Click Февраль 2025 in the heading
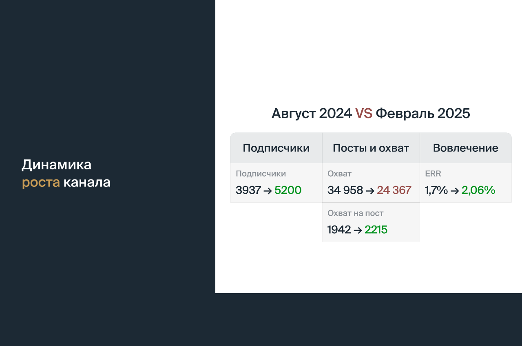 coord(422,114)
